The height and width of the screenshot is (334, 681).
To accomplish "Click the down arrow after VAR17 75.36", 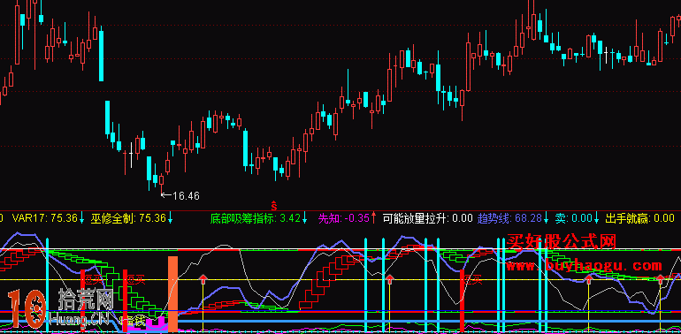I will click(x=81, y=217).
